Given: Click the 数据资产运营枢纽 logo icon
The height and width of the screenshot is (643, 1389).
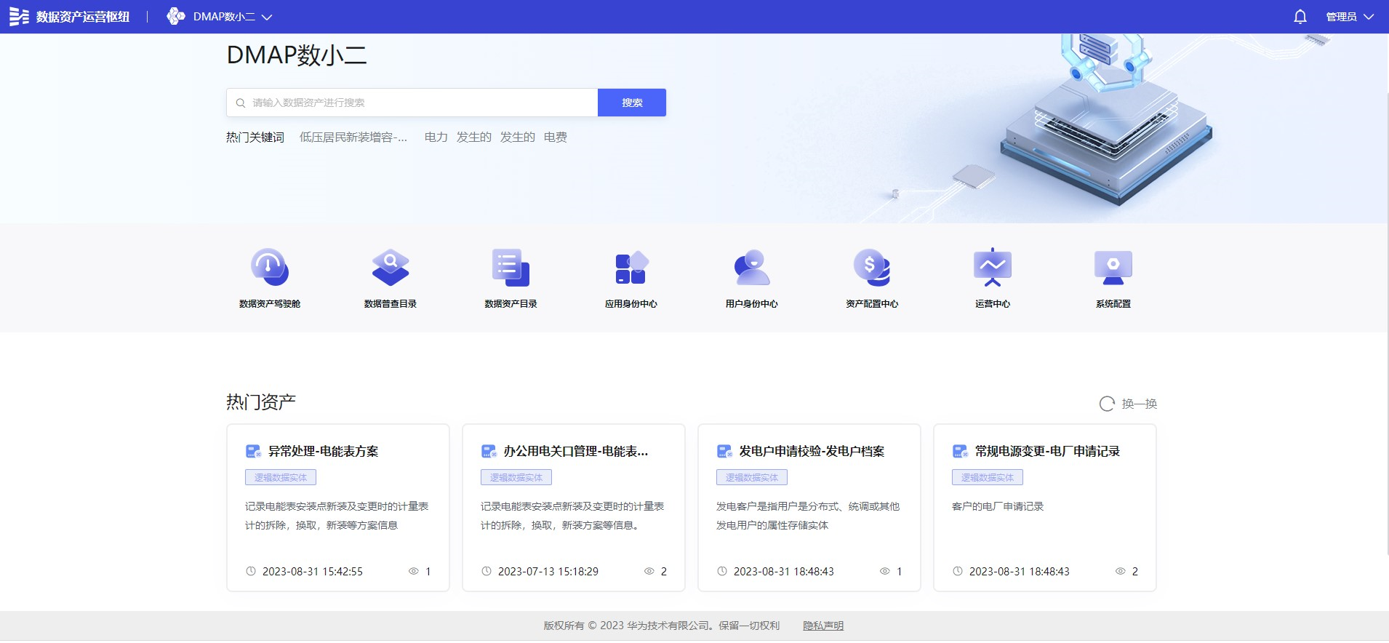Looking at the screenshot, I should pyautogui.click(x=19, y=17).
